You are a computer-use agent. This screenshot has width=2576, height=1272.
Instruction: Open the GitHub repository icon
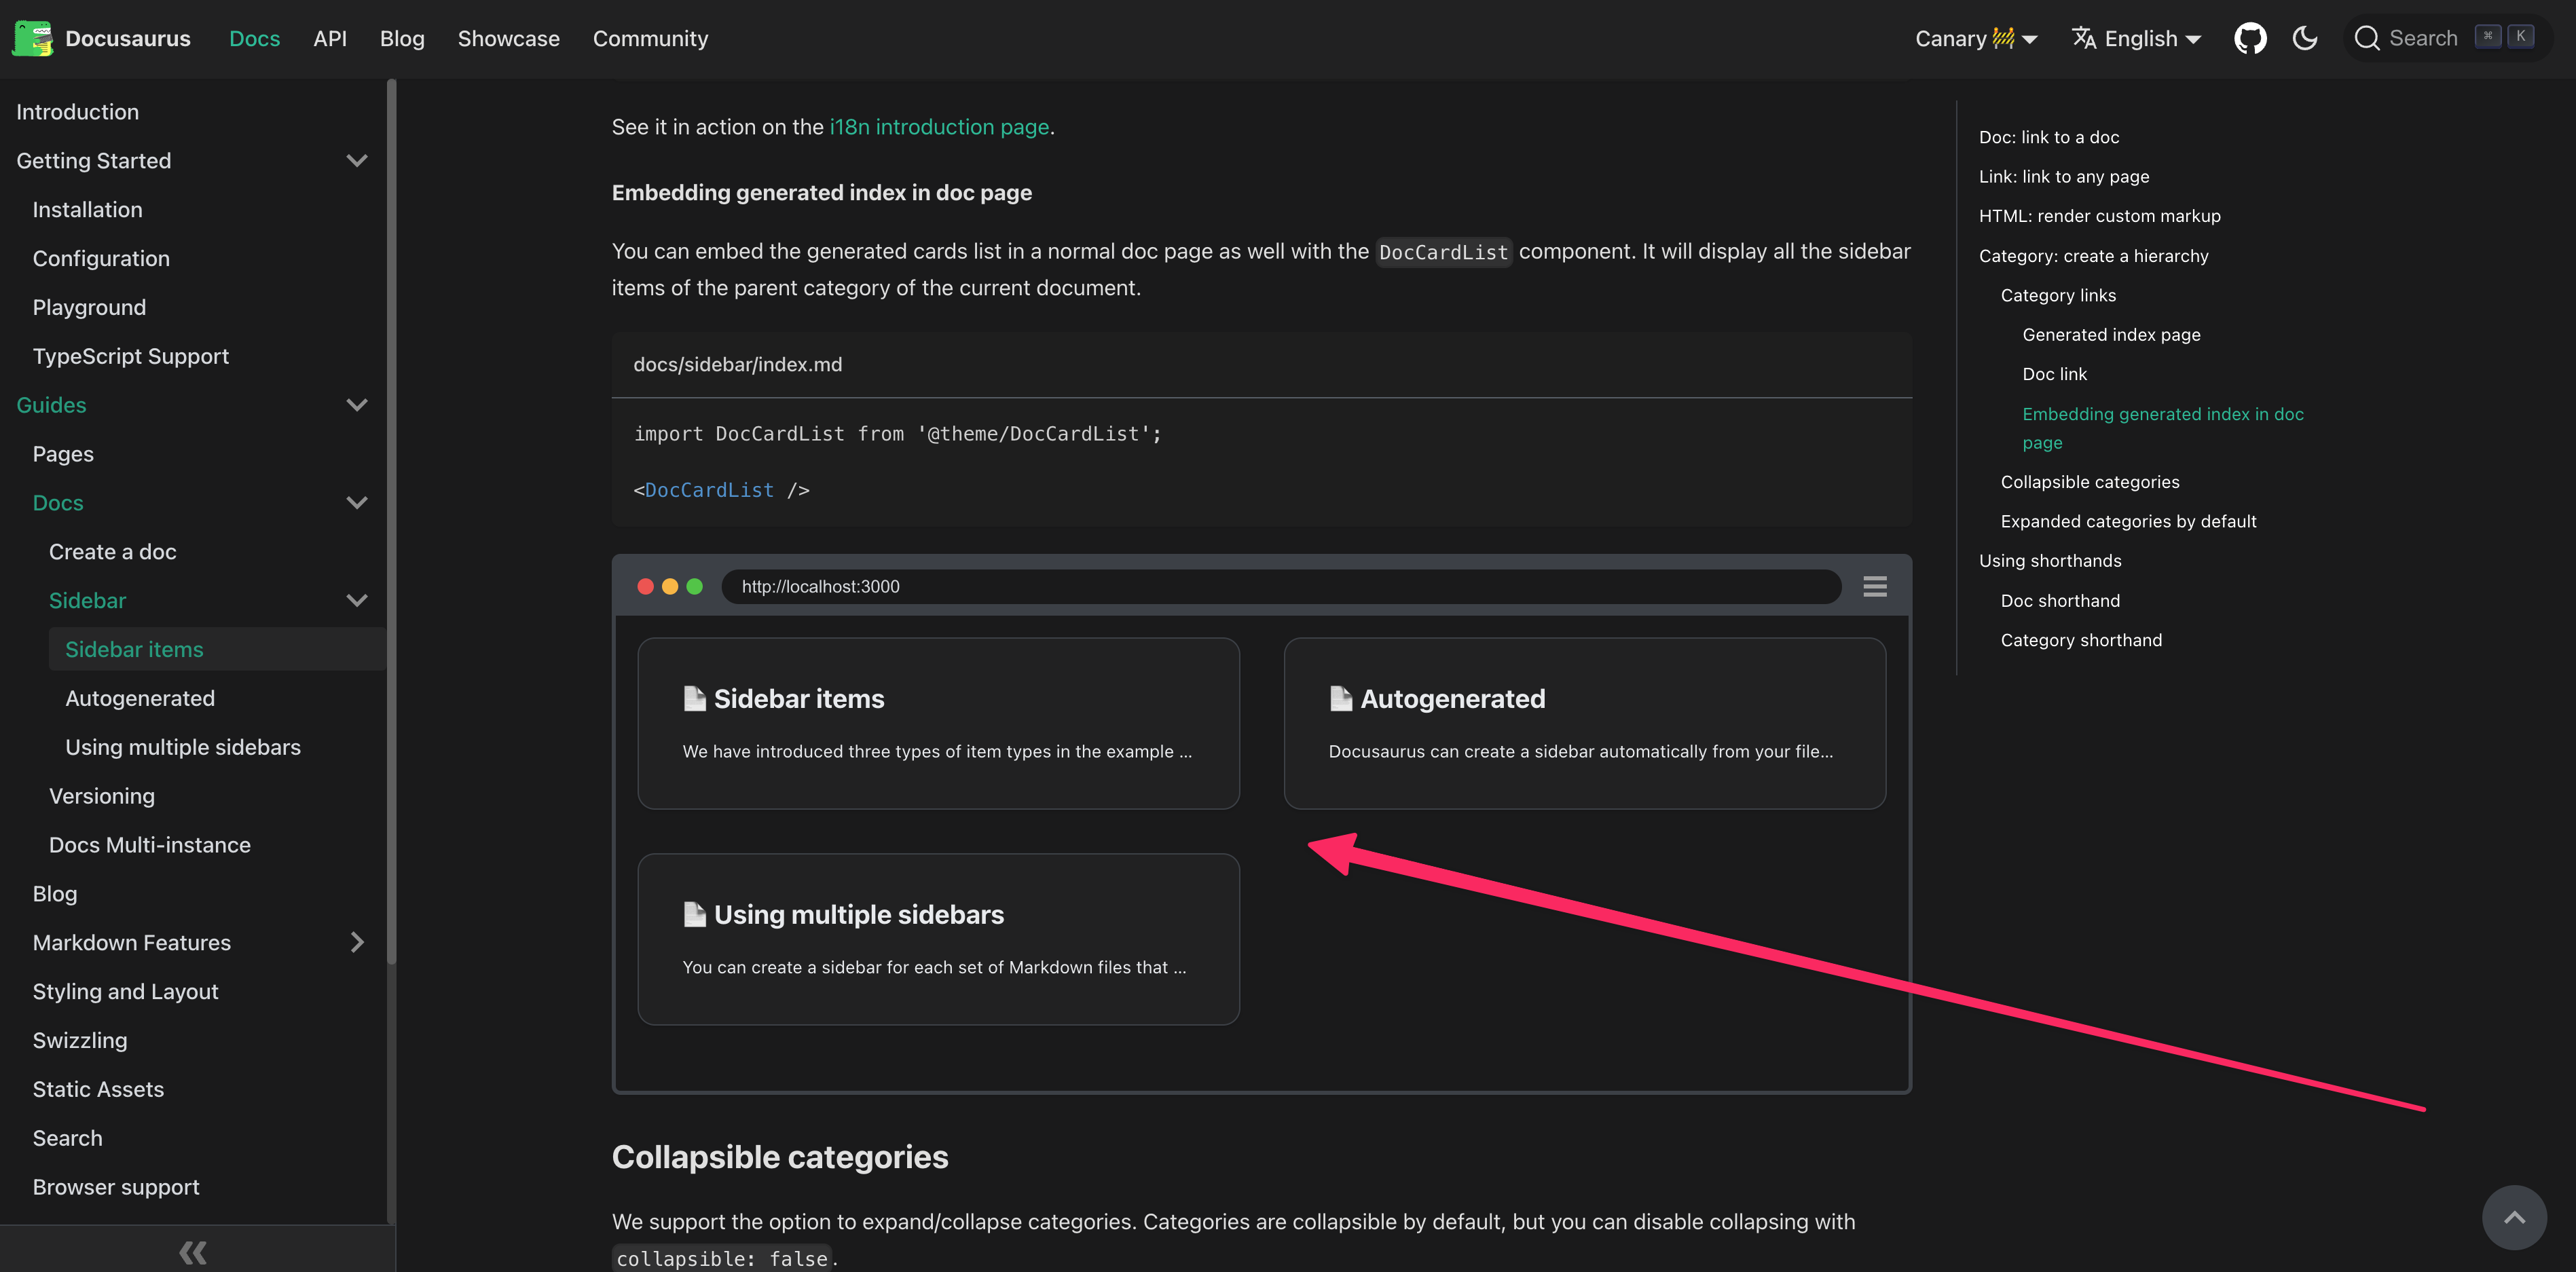click(x=2250, y=38)
